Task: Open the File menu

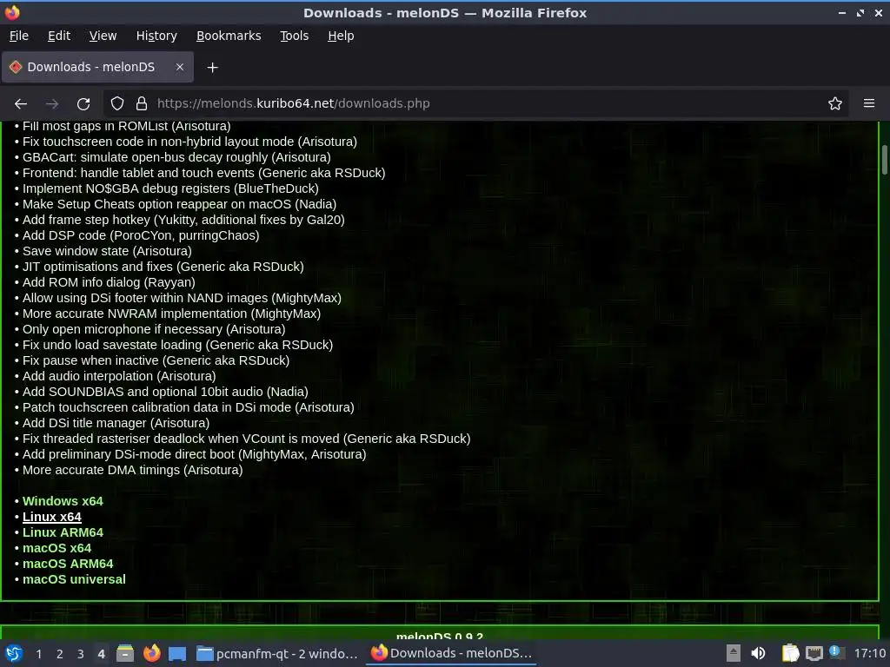Action: 19,36
